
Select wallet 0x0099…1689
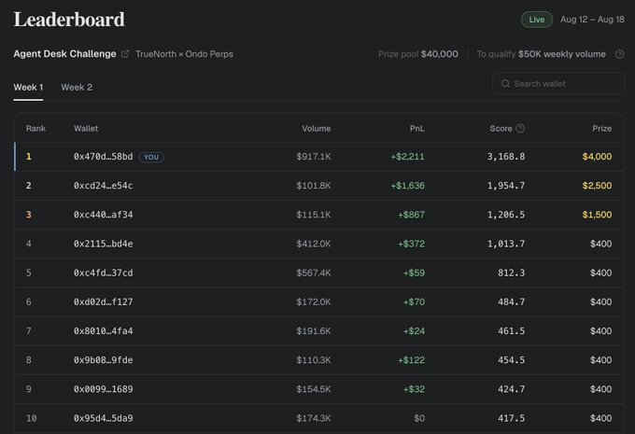104,389
